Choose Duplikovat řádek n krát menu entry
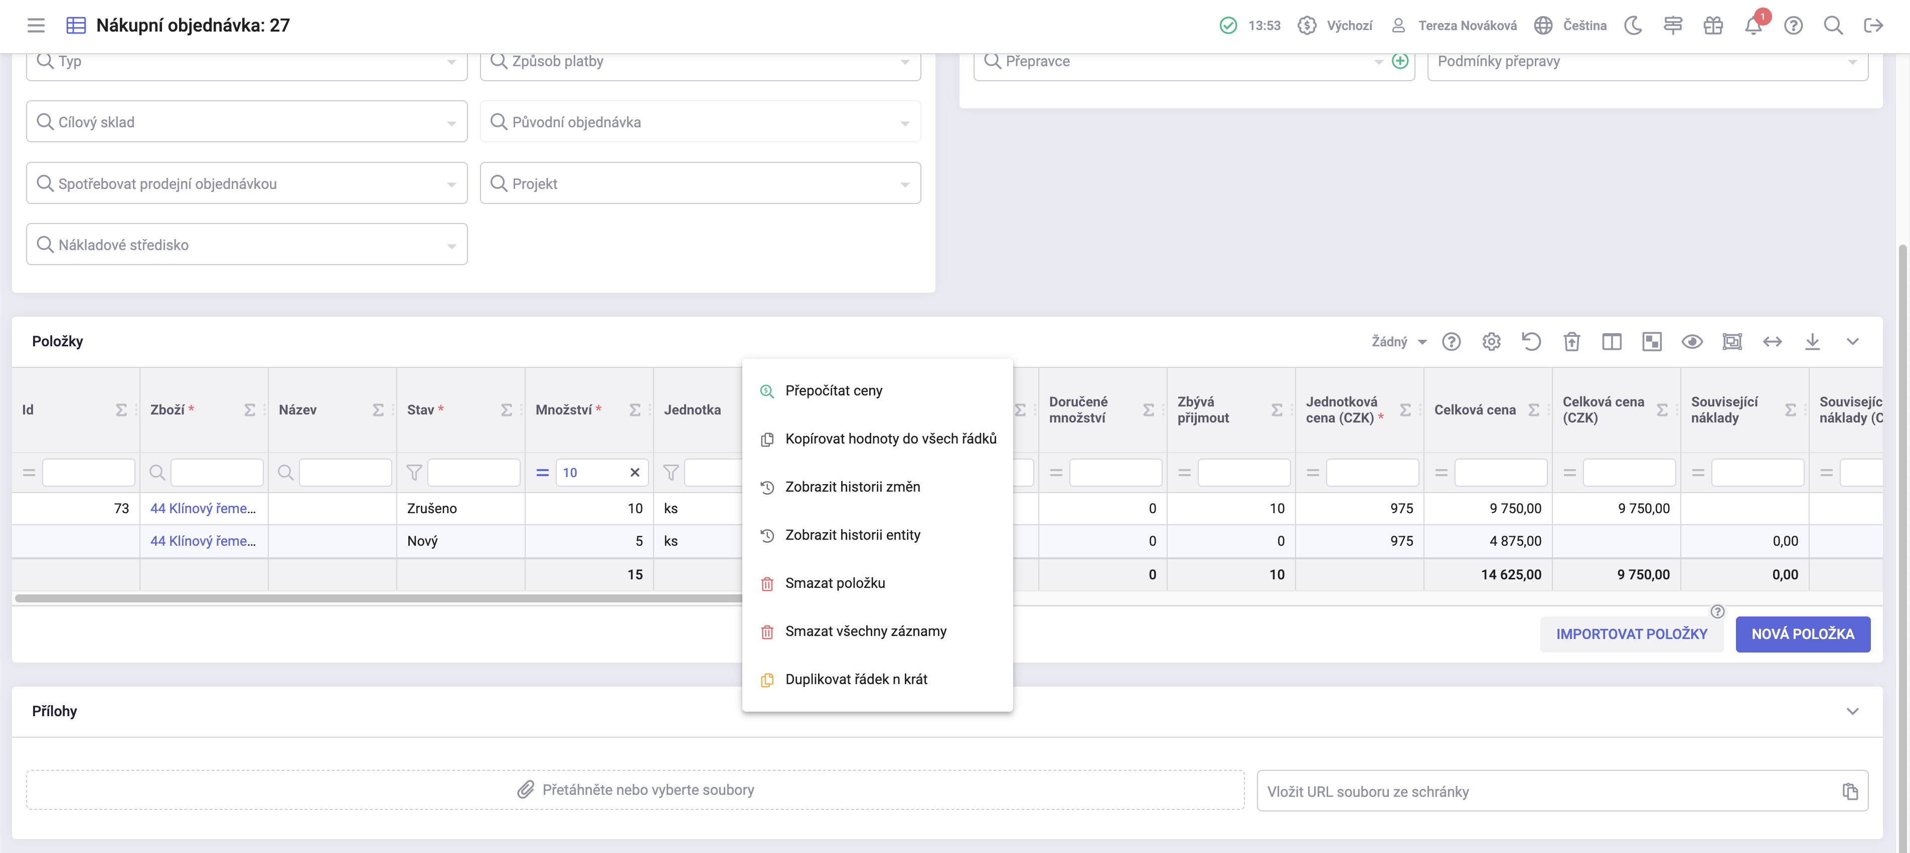Screen dimensions: 1910x853 click(x=856, y=679)
